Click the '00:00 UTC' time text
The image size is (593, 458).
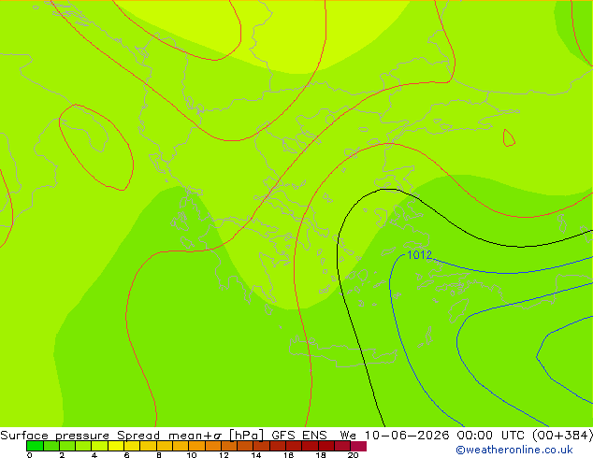(x=488, y=436)
